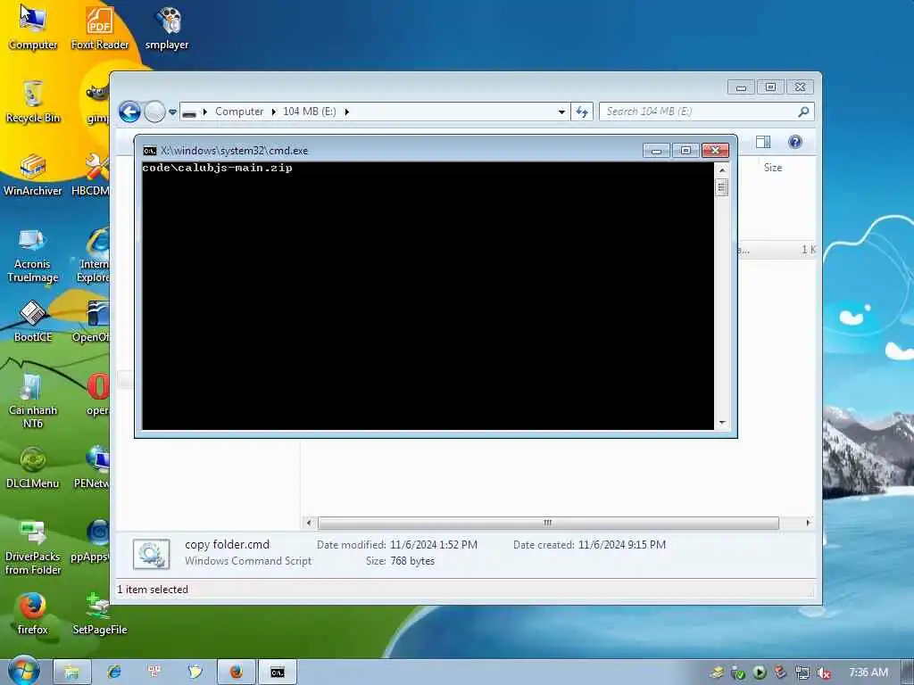
Task: Click the 768 bytes size value
Action: pyautogui.click(x=412, y=561)
